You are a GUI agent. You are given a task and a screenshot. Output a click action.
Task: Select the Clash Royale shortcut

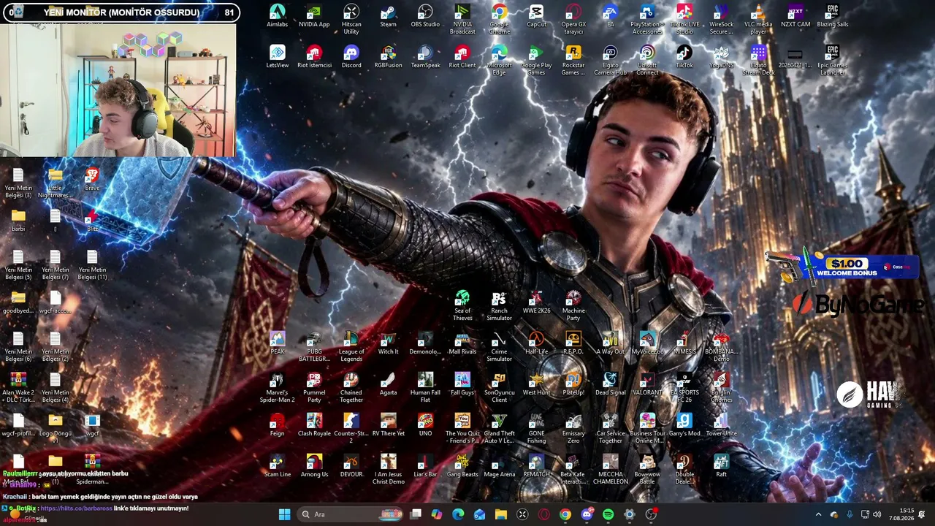click(x=314, y=425)
